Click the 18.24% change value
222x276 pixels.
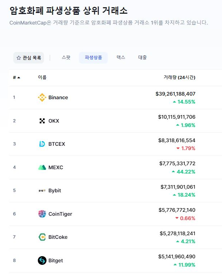tap(186, 195)
